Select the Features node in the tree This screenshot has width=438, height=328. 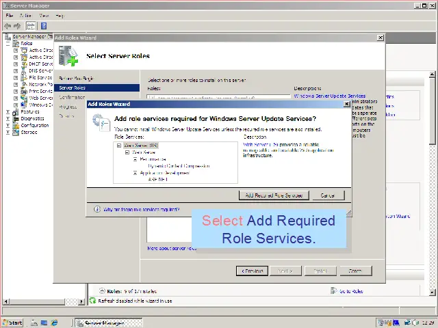[x=29, y=111]
